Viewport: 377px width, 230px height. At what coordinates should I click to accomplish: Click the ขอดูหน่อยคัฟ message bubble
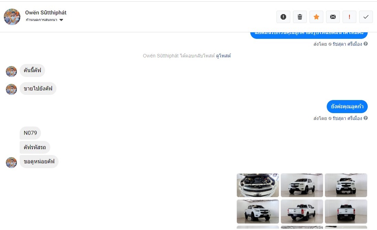pos(39,161)
